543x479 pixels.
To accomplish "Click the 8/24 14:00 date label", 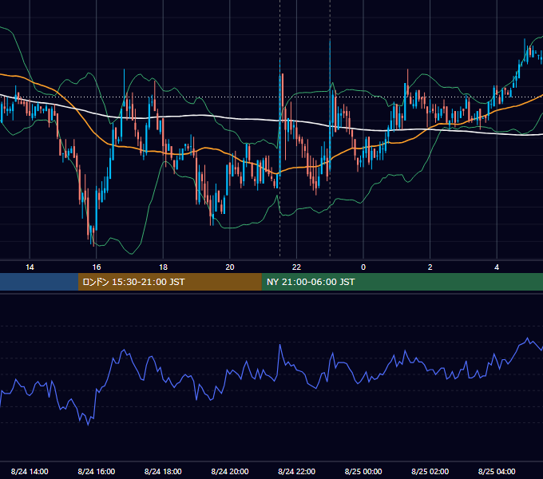I will click(30, 471).
